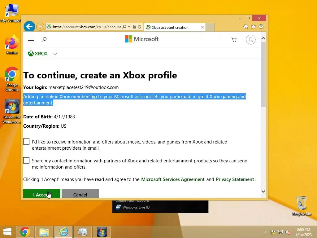The image size is (317, 238).
Task: Click the account profile avatar icon
Action: coord(251,40)
